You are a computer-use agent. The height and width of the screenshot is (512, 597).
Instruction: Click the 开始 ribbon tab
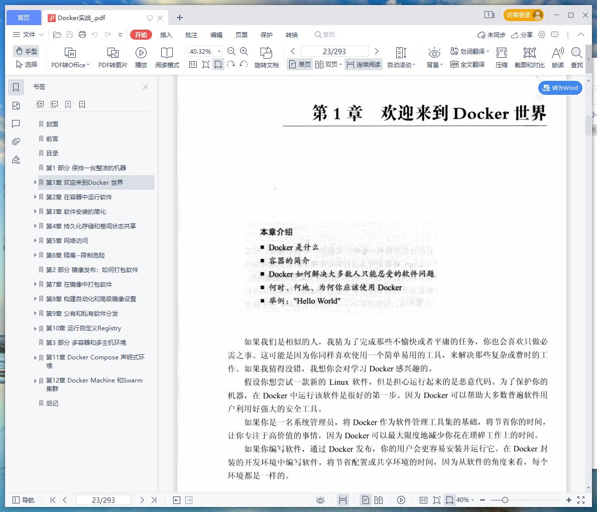(x=141, y=35)
